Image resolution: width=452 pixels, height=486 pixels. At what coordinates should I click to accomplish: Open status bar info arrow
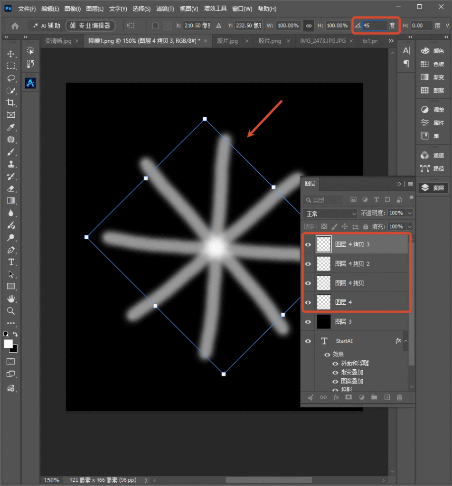click(x=146, y=480)
